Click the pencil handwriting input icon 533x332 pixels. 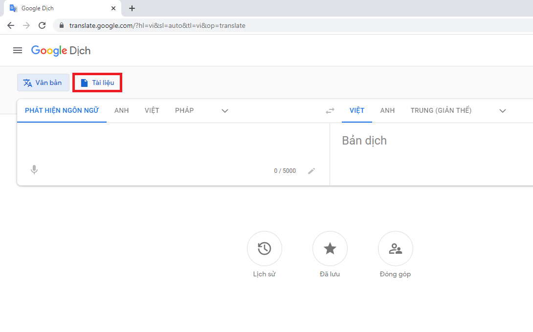coord(311,171)
